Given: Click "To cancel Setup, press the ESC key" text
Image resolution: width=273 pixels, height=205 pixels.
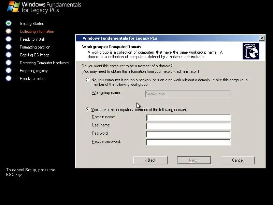Looking at the screenshot, I should [x=31, y=172].
